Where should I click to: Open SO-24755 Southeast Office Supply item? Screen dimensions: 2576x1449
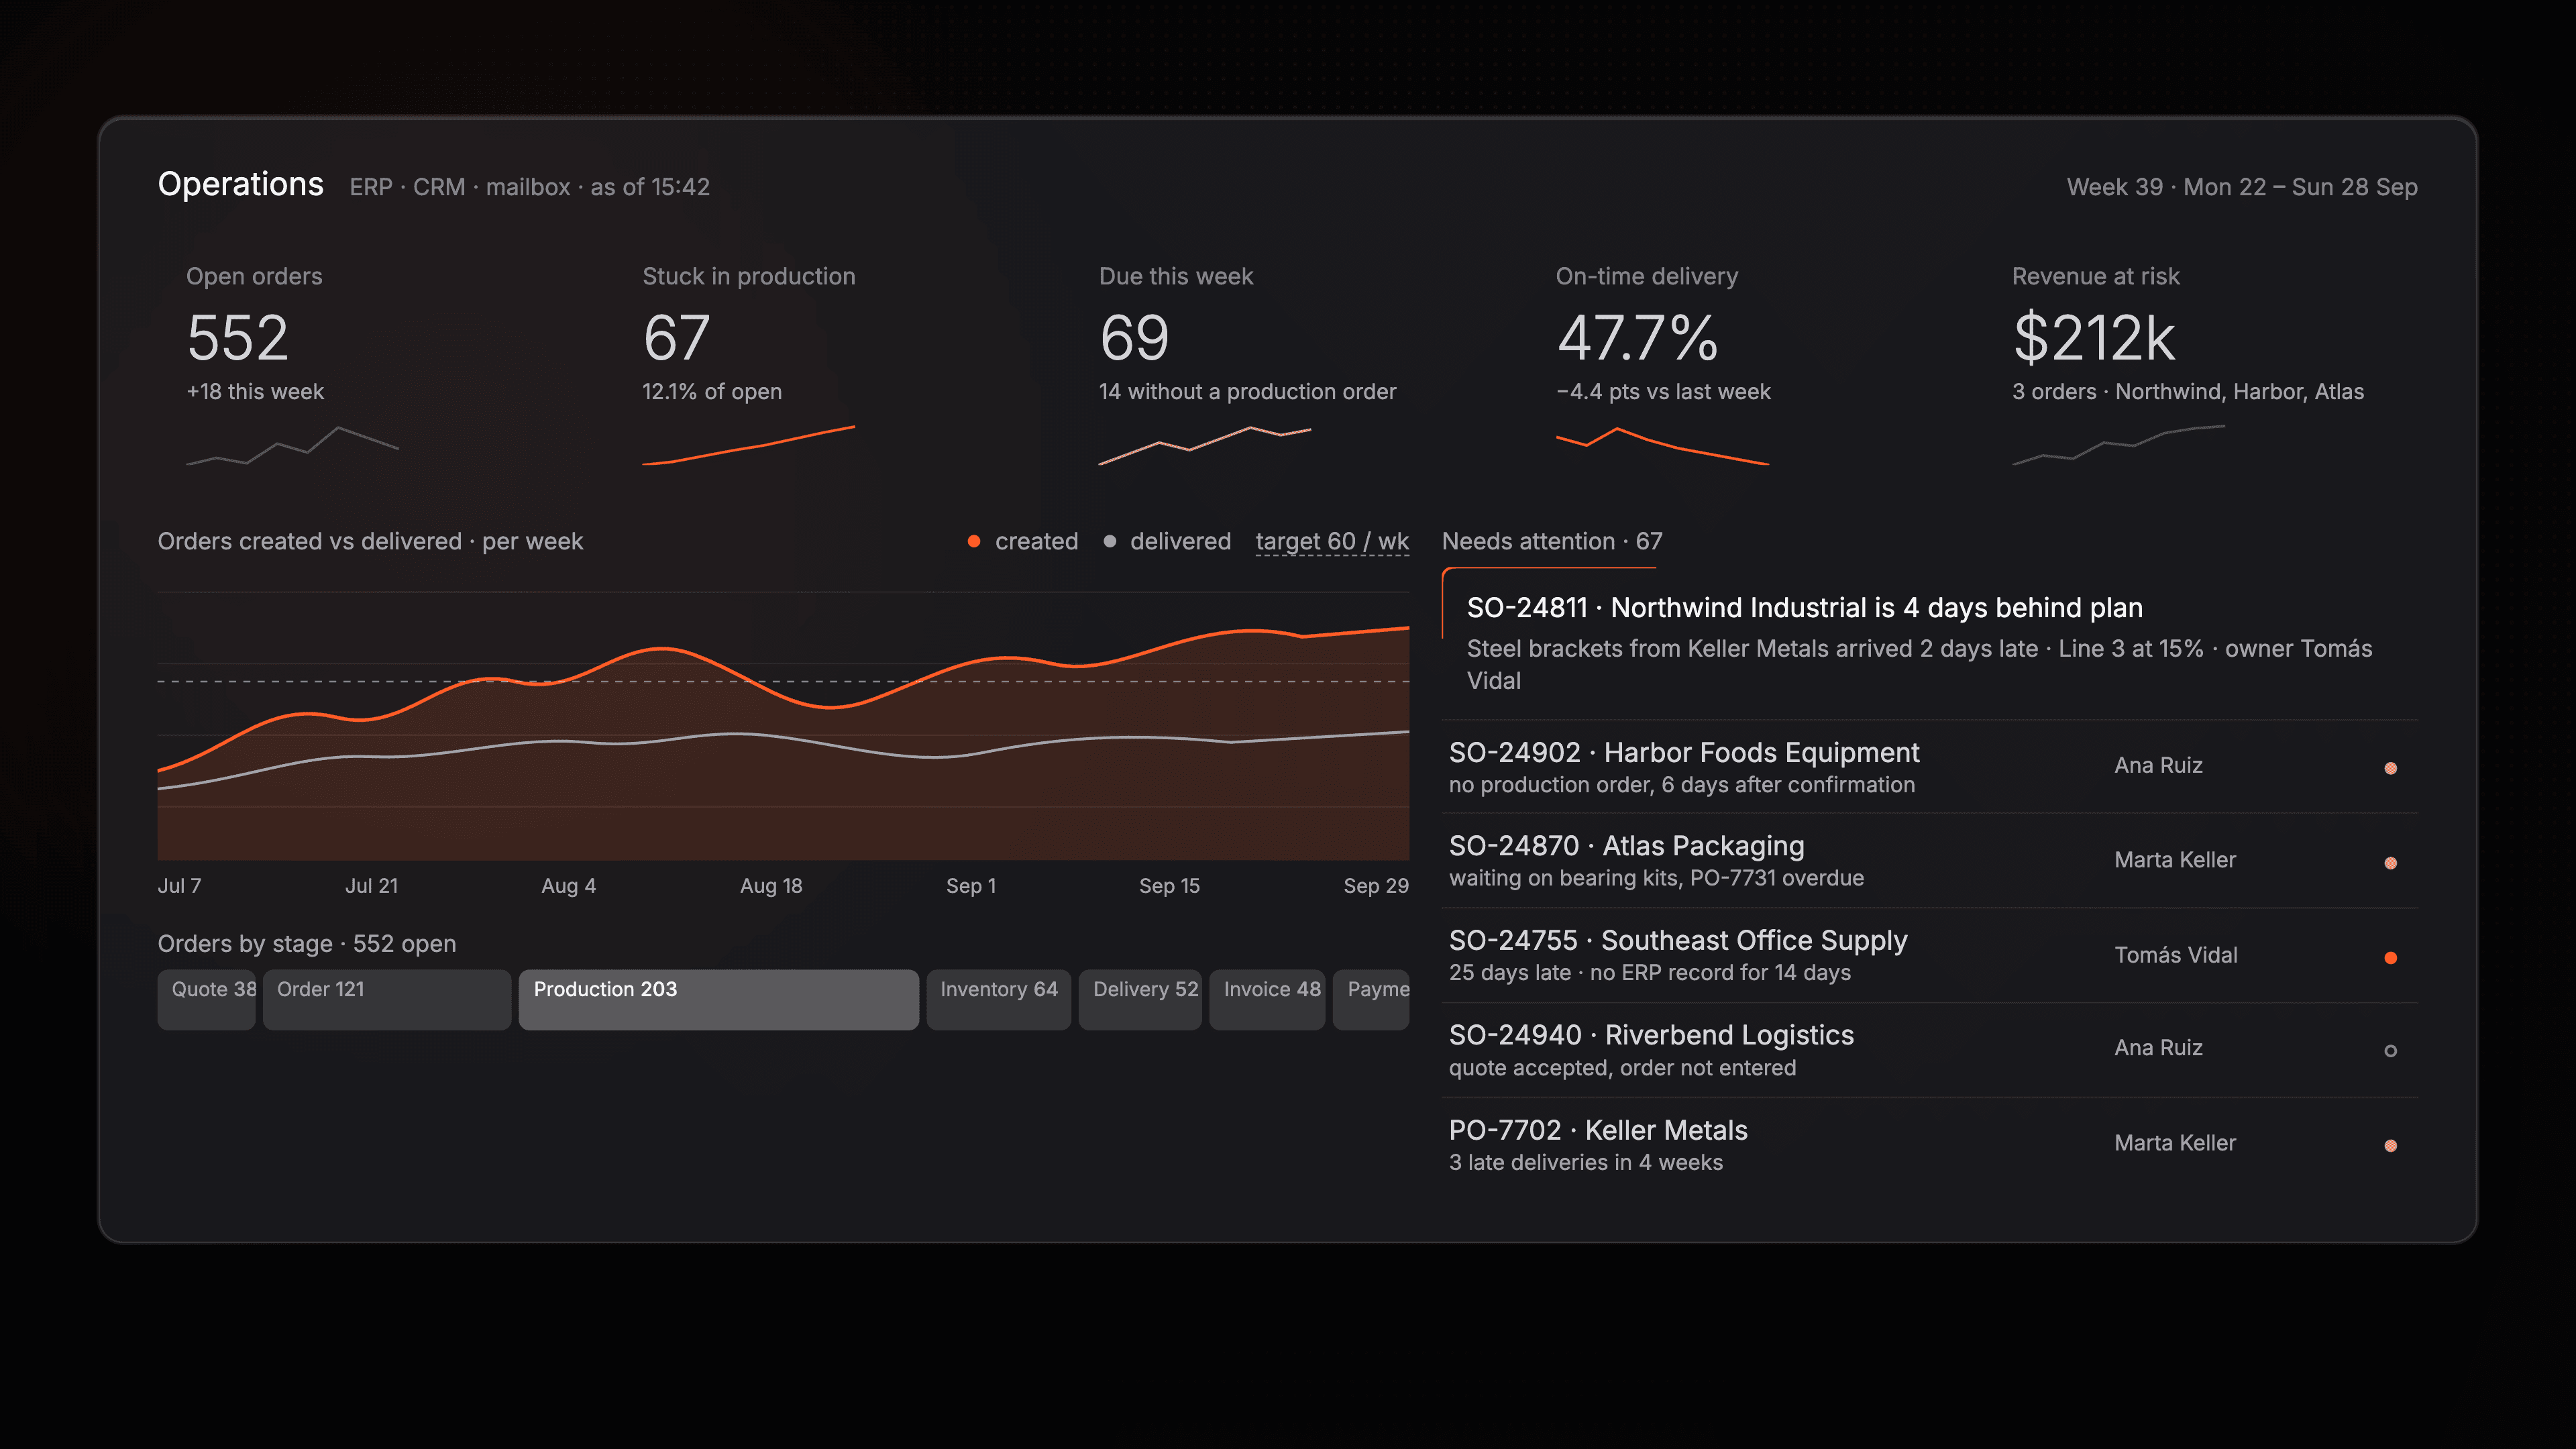pyautogui.click(x=1930, y=956)
